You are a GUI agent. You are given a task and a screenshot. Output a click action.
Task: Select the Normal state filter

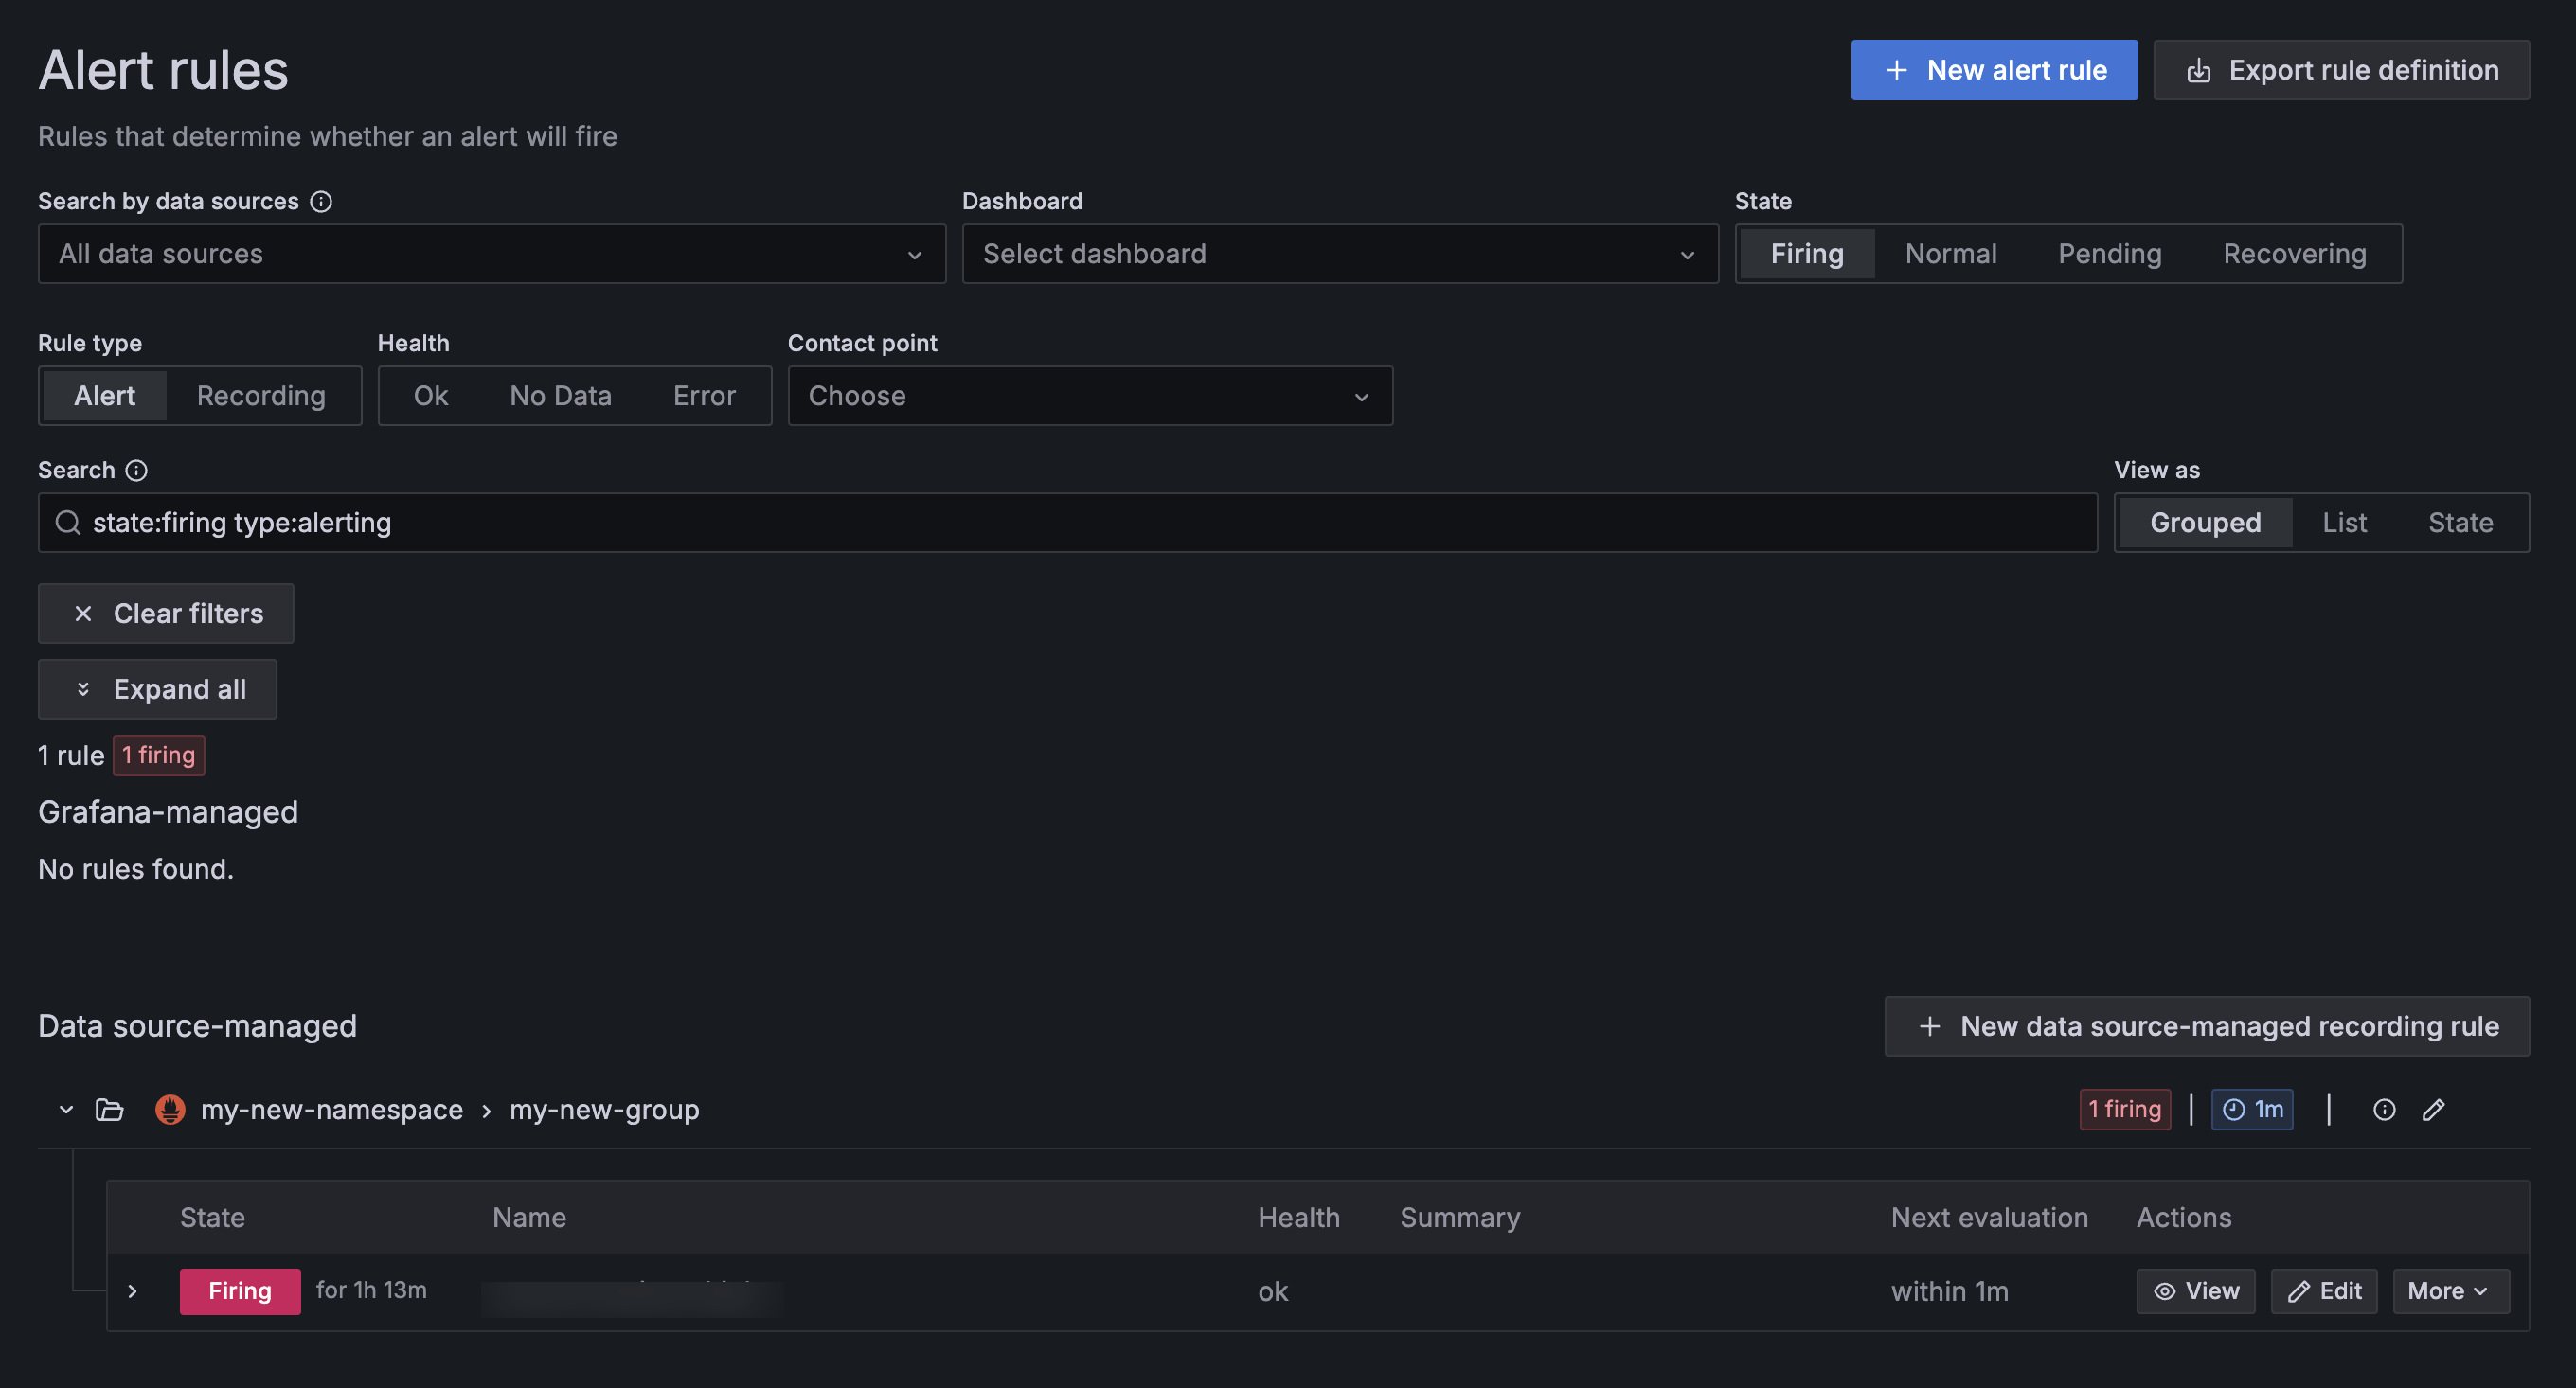pyautogui.click(x=1950, y=254)
